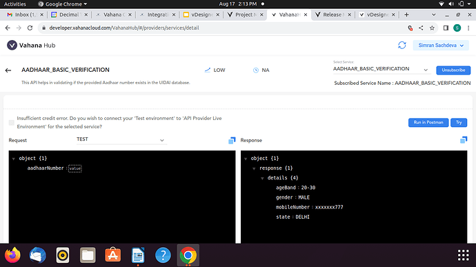Open the Firefox icon in the dock
476x267 pixels.
pos(12,255)
